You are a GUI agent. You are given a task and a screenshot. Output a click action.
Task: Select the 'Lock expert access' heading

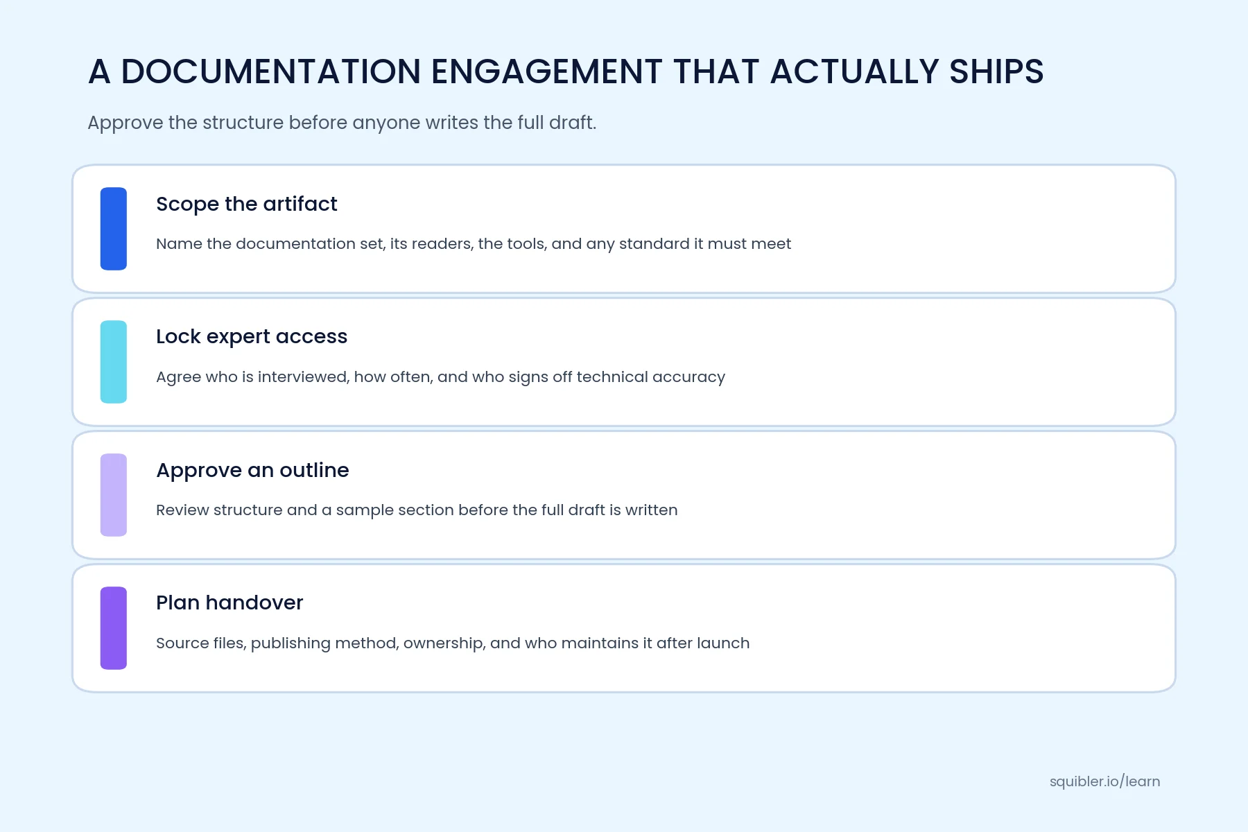tap(252, 337)
